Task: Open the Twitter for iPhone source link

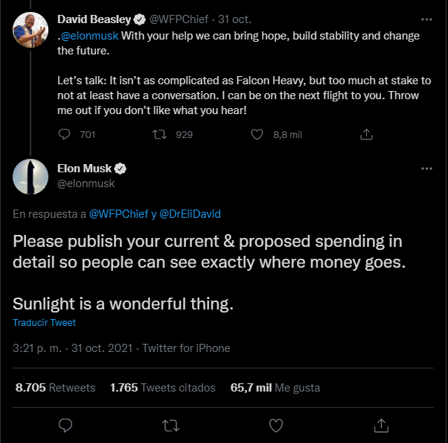Action: tap(186, 348)
